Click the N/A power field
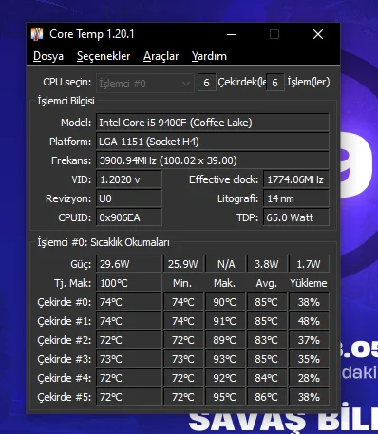This screenshot has height=434, width=378. (x=225, y=264)
